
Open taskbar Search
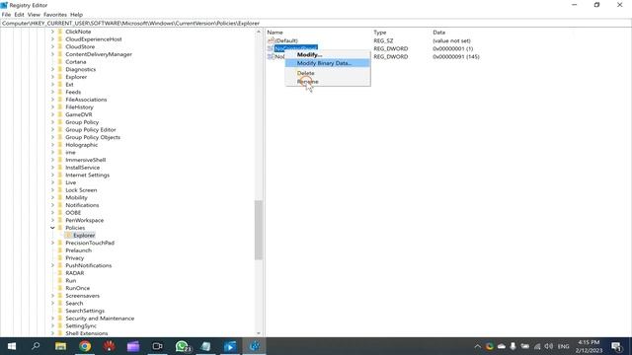tap(36, 346)
